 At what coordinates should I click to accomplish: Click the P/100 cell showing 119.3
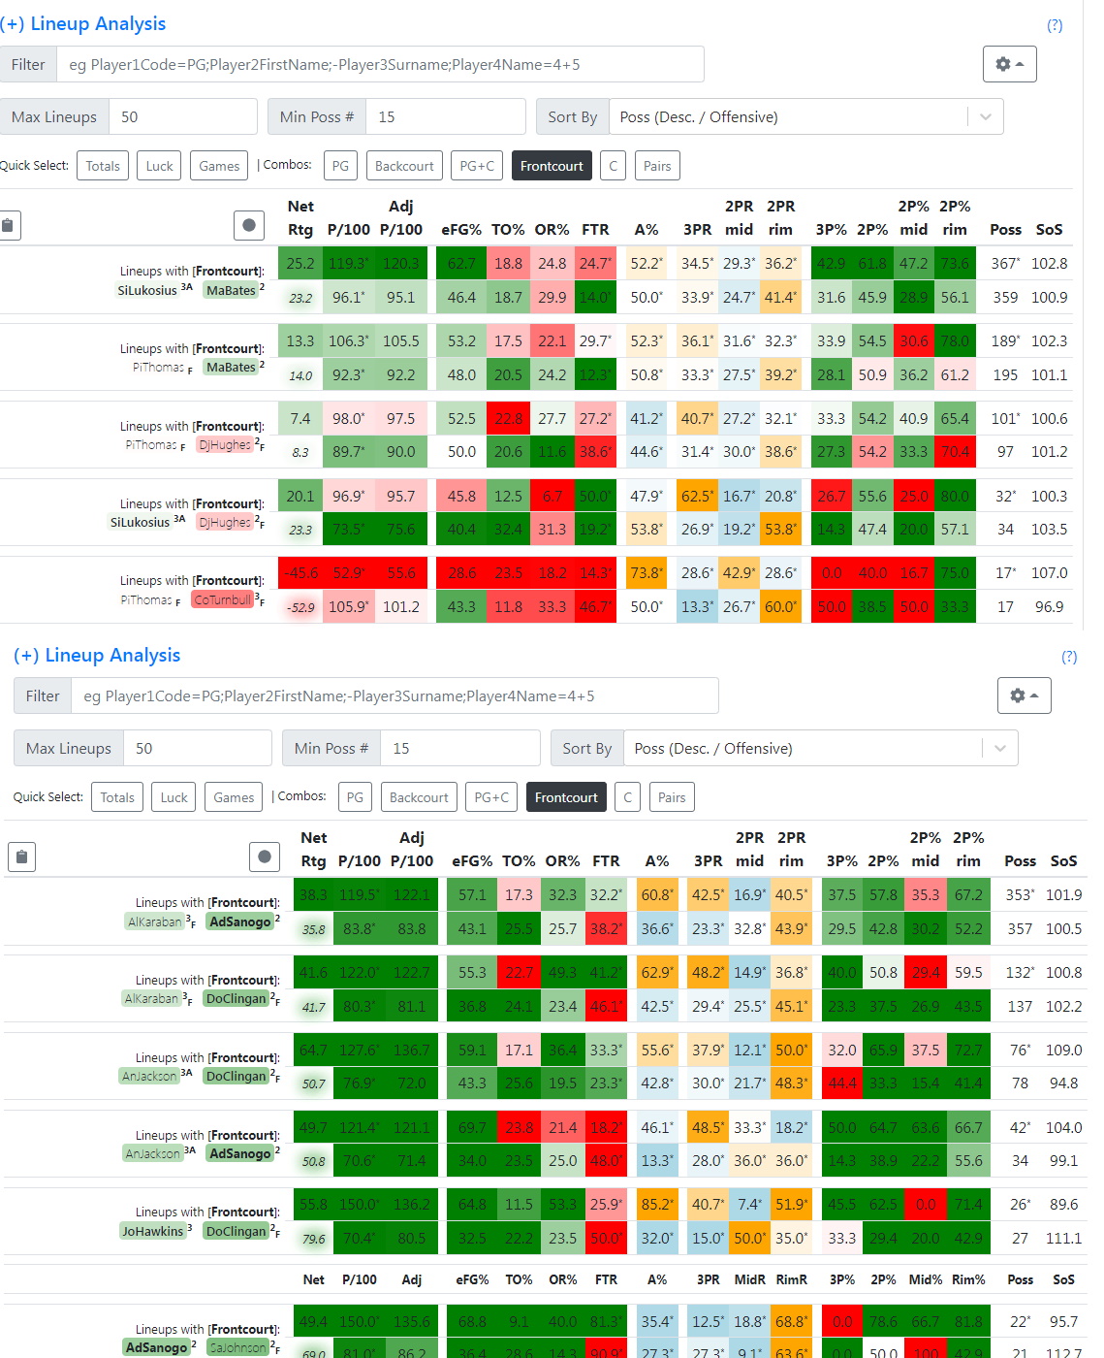tap(349, 263)
